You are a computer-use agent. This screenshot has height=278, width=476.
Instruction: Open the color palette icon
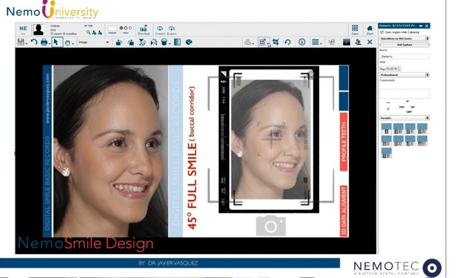(189, 42)
